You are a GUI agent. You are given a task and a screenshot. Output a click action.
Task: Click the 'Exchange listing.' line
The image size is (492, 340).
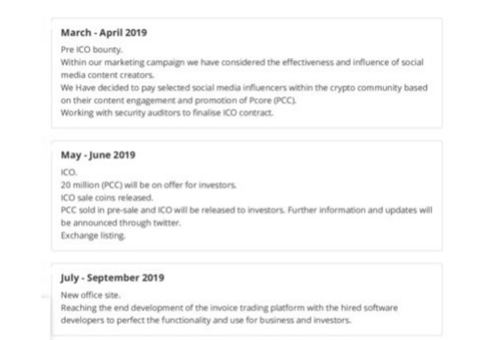tap(93, 236)
